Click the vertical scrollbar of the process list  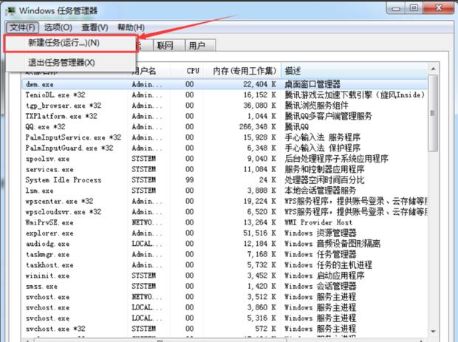point(434,222)
